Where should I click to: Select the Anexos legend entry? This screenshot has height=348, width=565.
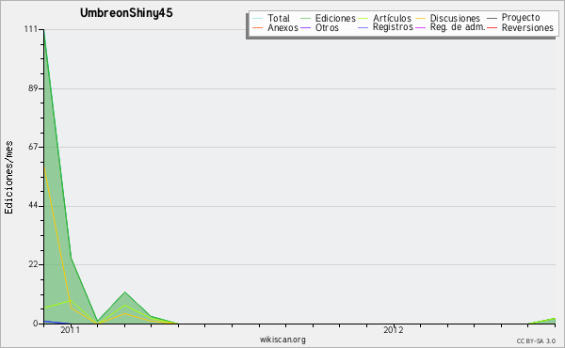coord(282,27)
